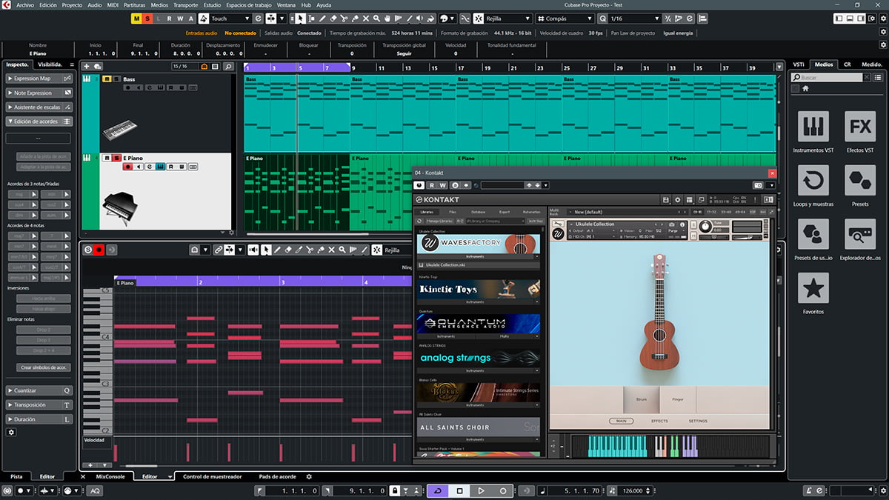This screenshot has width=889, height=500.
Task: Open Loops y muestras tile
Action: point(813,180)
